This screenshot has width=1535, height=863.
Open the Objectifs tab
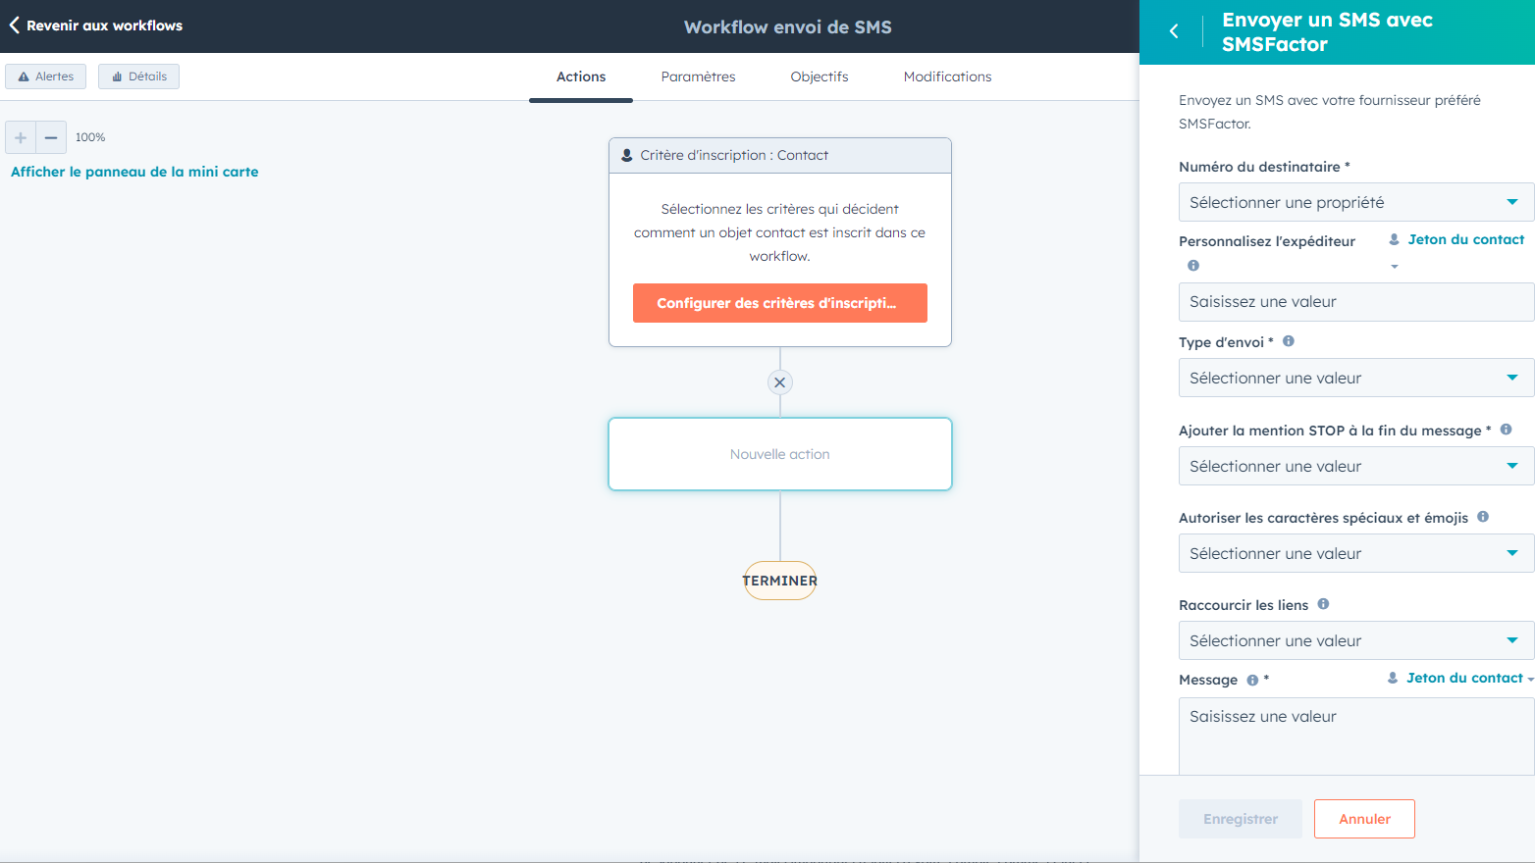click(x=820, y=76)
